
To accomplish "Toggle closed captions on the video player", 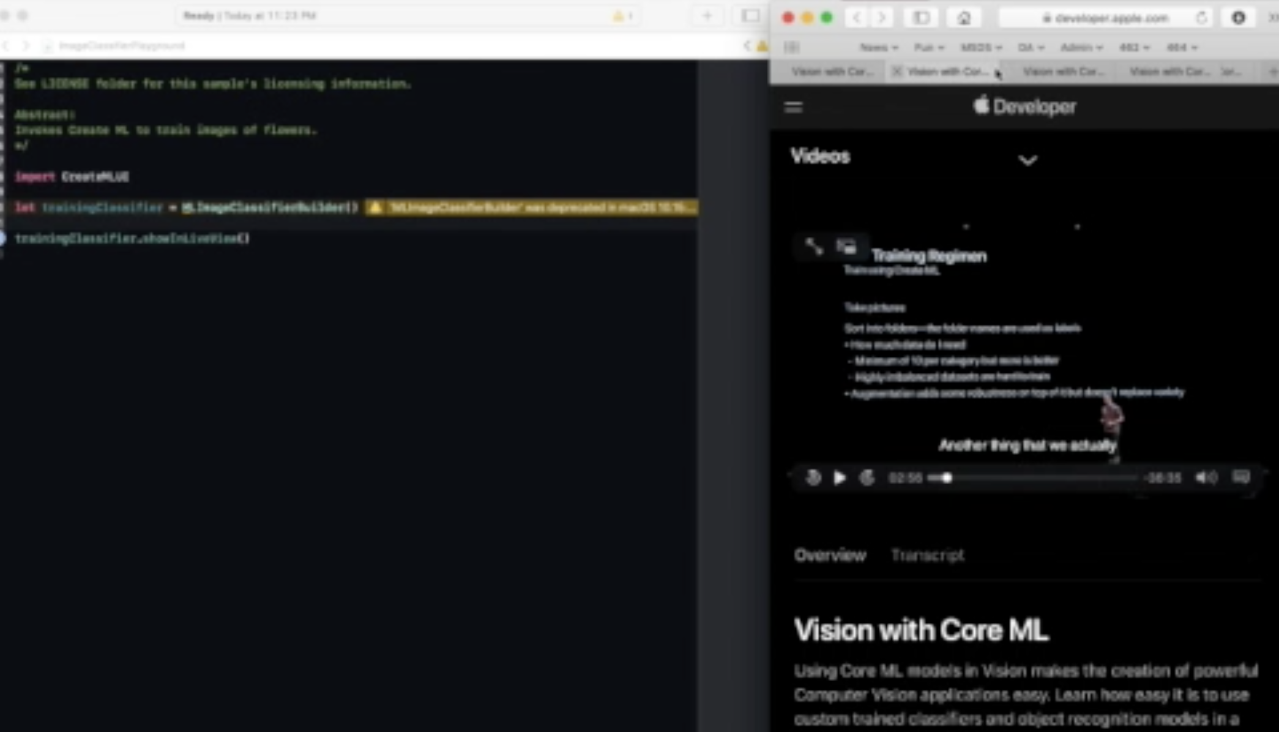I will pyautogui.click(x=1241, y=477).
